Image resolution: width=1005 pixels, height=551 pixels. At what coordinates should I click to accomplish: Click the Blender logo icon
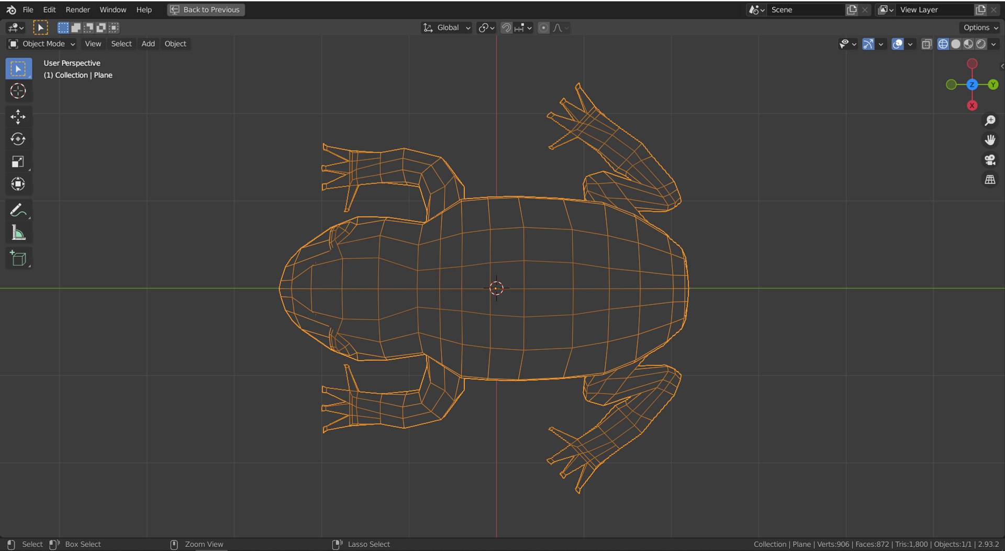(x=11, y=9)
